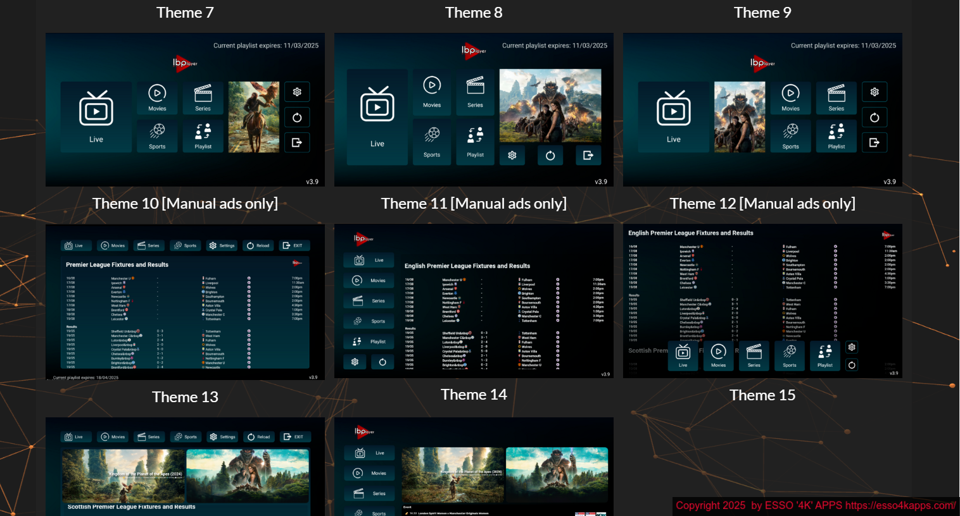Click small reload icon in Theme 12

pos(852,365)
